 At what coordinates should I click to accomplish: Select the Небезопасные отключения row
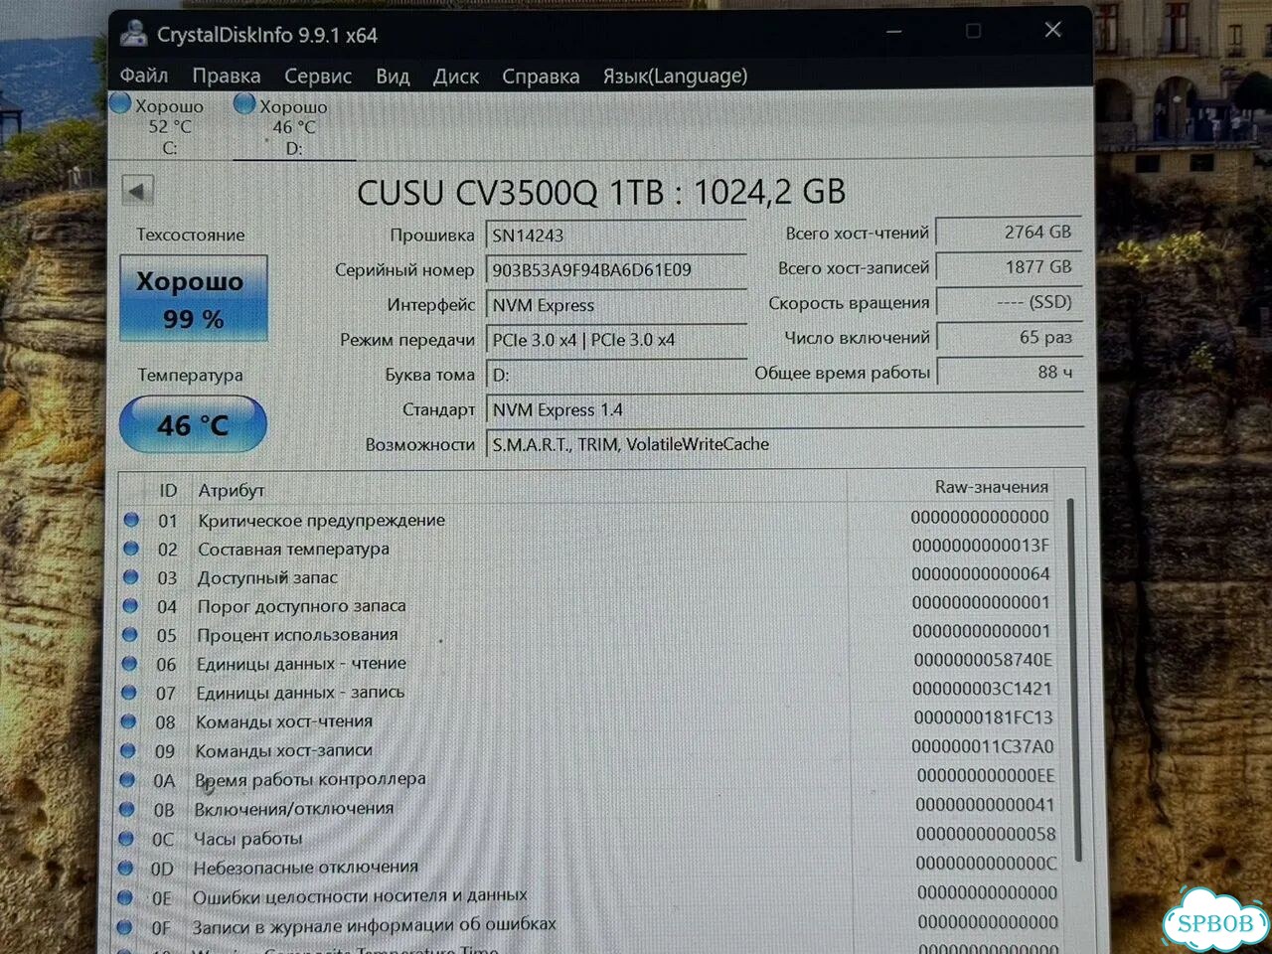tap(590, 867)
